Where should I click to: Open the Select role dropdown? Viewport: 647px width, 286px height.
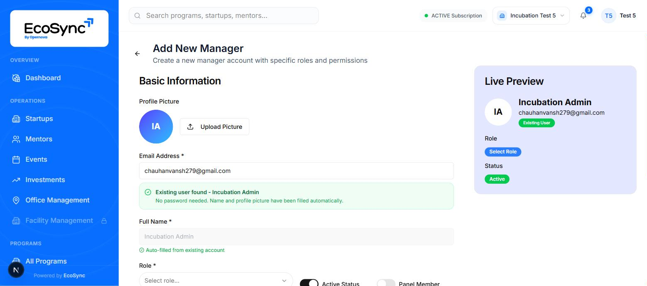pos(216,280)
